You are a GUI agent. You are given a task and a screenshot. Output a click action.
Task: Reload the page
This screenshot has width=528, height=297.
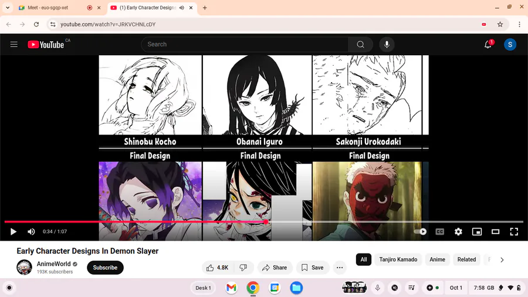coord(36,24)
